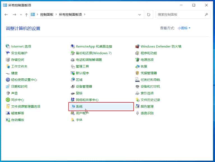Click the 控制面板 breadcrumb
Image resolution: width=215 pixels, height=162 pixels.
click(47, 15)
